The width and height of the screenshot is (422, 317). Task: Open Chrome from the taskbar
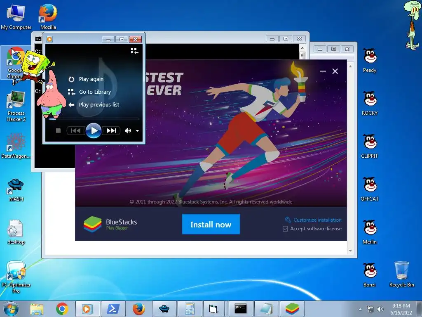pos(62,309)
